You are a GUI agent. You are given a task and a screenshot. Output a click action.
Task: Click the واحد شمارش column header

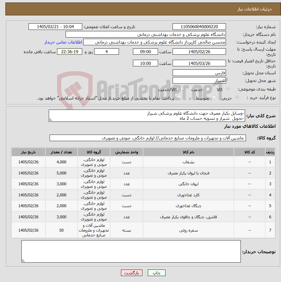tap(127, 152)
